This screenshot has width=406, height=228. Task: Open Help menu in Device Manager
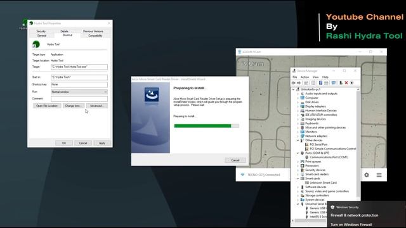pyautogui.click(x=325, y=77)
